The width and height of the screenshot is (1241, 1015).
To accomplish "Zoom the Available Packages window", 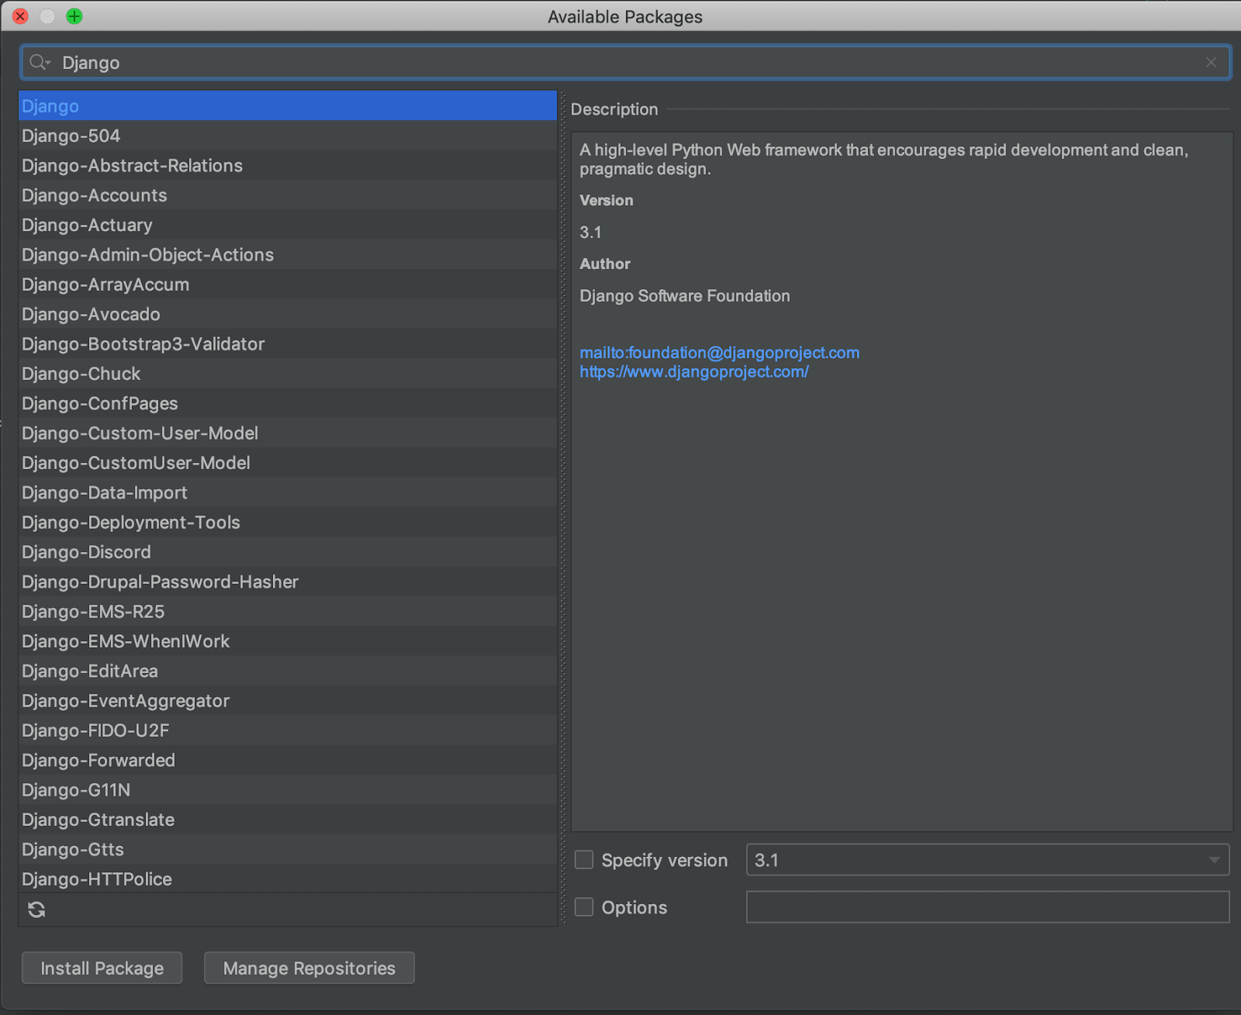I will tap(74, 16).
